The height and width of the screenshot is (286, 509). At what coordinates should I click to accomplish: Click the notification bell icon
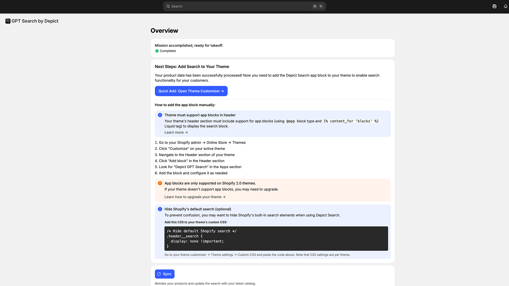[x=506, y=6]
